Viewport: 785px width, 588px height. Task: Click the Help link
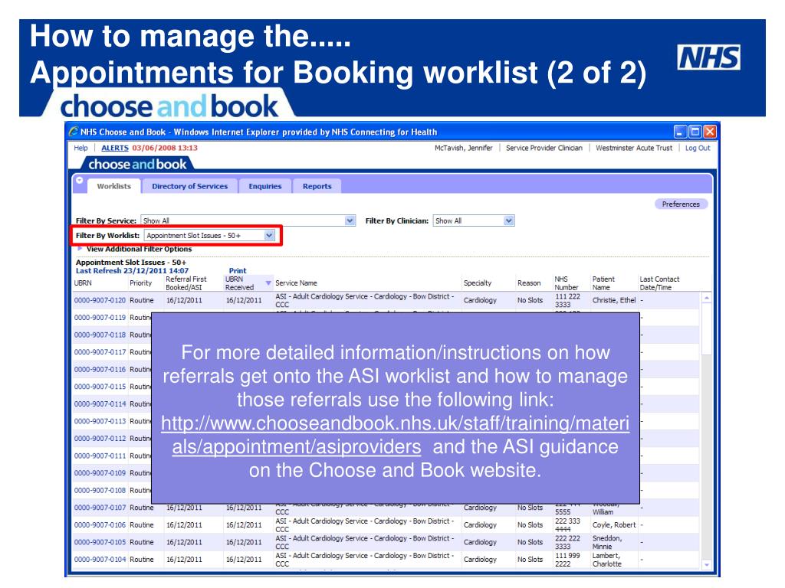[x=80, y=148]
